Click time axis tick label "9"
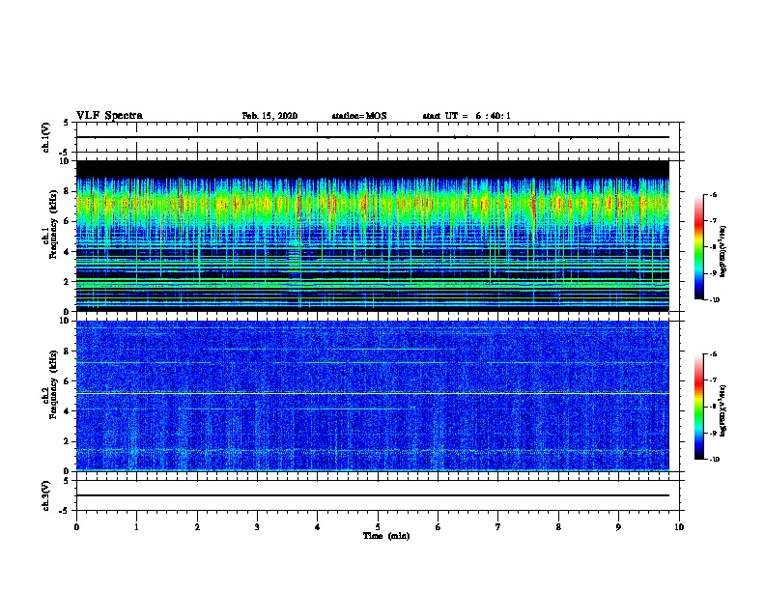This screenshot has width=765, height=591. tap(618, 527)
